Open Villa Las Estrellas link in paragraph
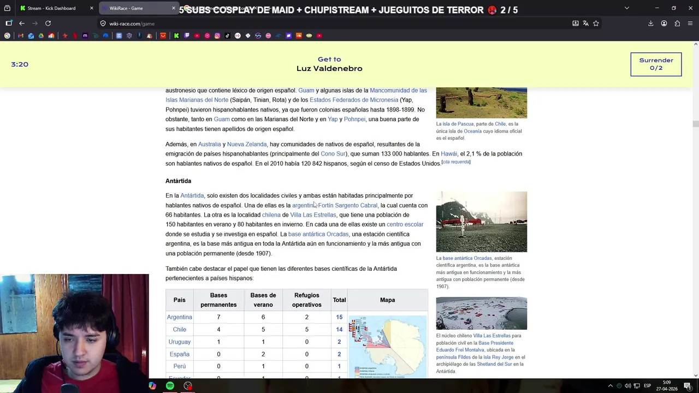This screenshot has height=393, width=699. (313, 215)
